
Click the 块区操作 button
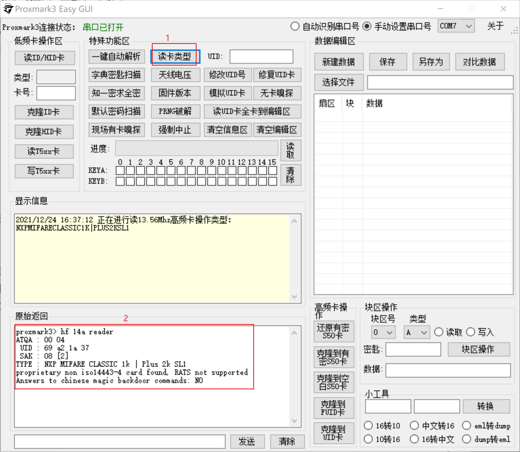[x=479, y=349]
